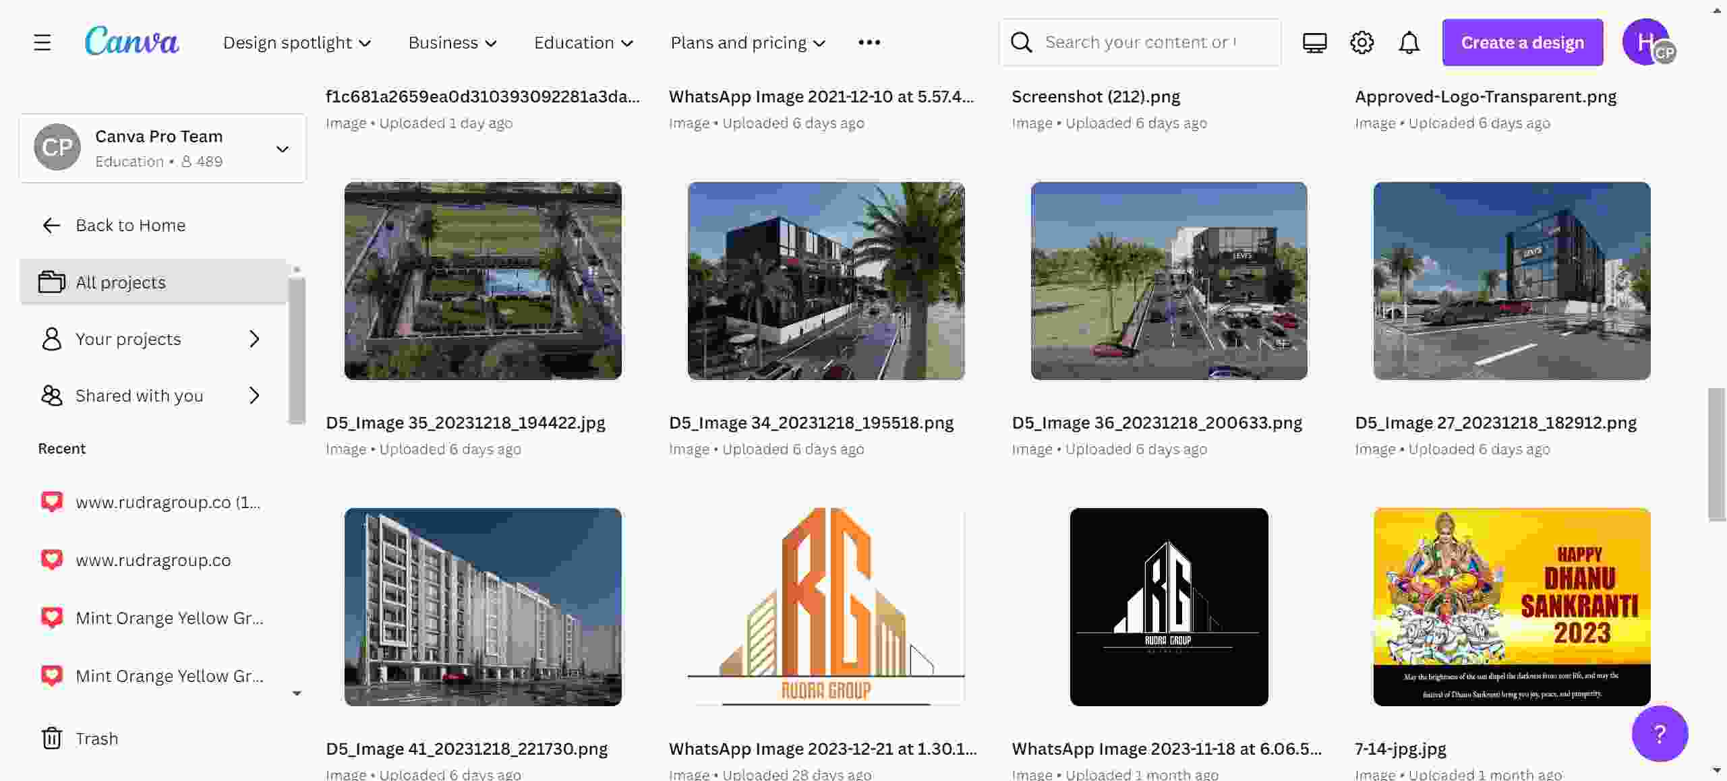The width and height of the screenshot is (1727, 781).
Task: Open the account avatar in the top right
Action: (x=1646, y=42)
